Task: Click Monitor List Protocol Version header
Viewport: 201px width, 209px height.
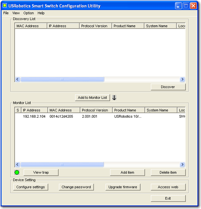Action: click(96, 110)
